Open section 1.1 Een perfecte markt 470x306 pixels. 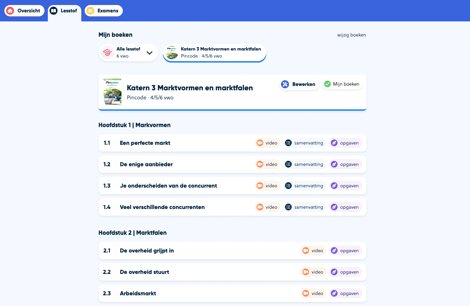point(145,143)
